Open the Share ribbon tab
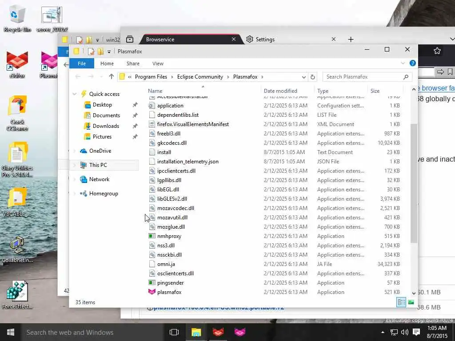The image size is (455, 341). click(133, 63)
